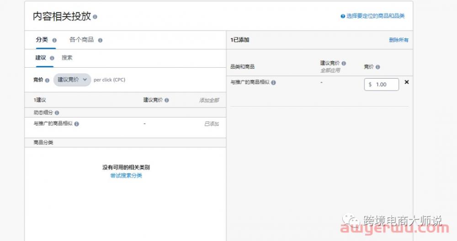
Task: Click info icon beside 动态细分
Action: (57, 112)
